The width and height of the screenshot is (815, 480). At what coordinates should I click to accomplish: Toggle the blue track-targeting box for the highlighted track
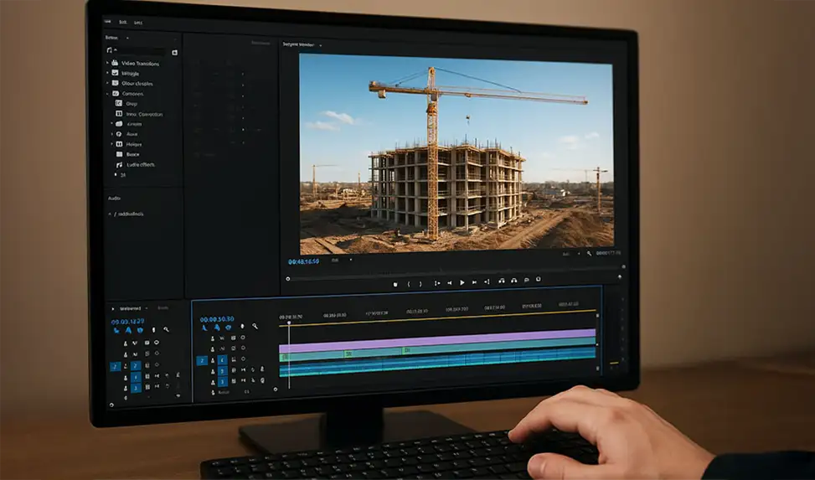tap(202, 360)
